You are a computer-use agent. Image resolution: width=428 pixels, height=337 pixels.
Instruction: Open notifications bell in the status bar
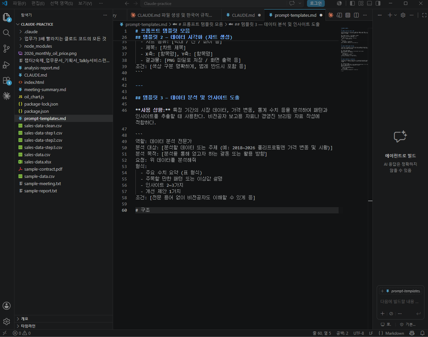point(422,333)
